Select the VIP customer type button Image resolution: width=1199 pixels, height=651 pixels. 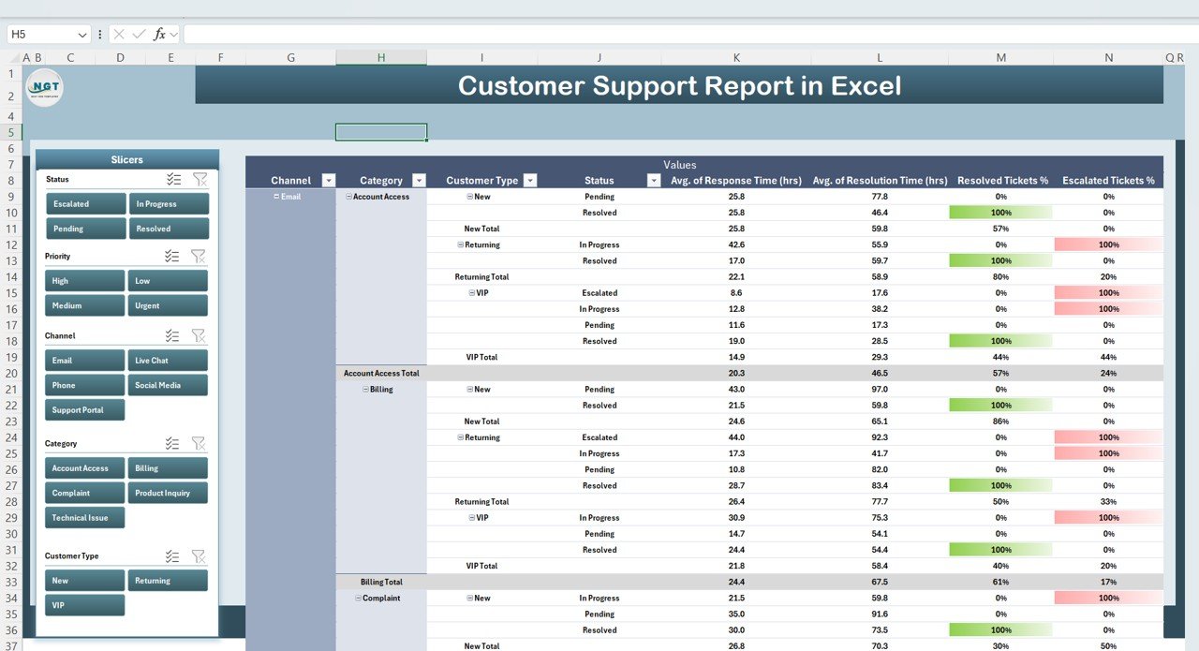click(x=84, y=605)
